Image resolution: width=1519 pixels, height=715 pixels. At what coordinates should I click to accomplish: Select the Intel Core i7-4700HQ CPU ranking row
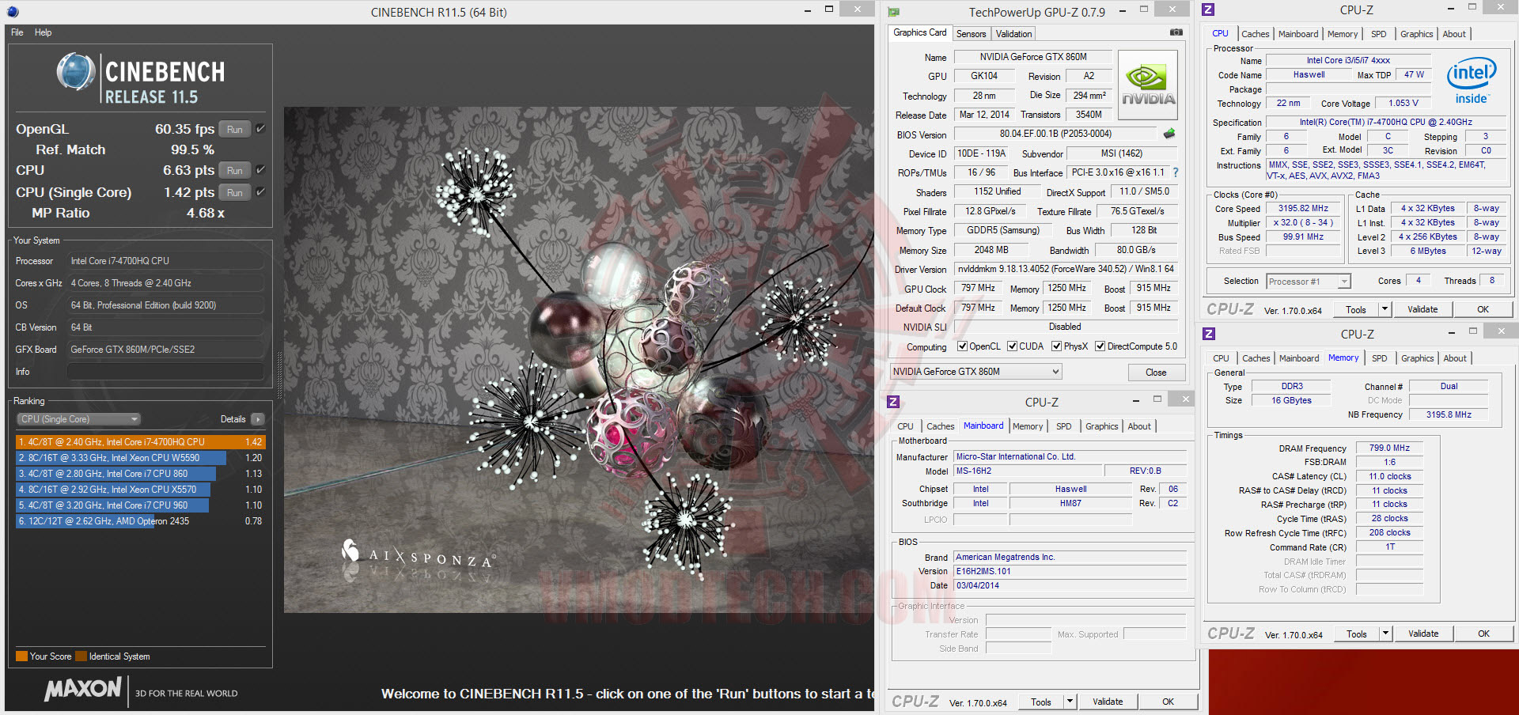click(x=140, y=442)
